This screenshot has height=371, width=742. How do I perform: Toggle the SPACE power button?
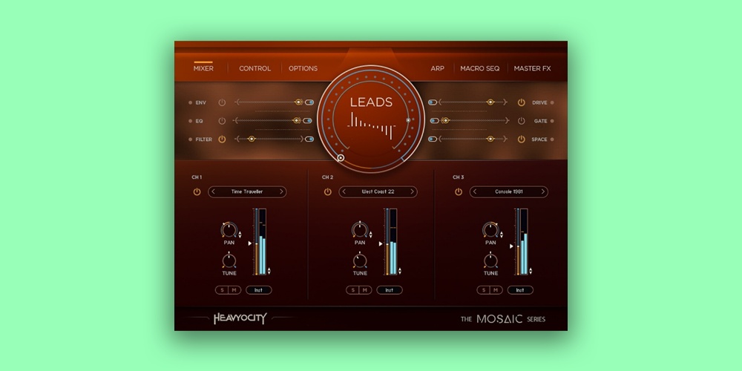[x=521, y=139]
